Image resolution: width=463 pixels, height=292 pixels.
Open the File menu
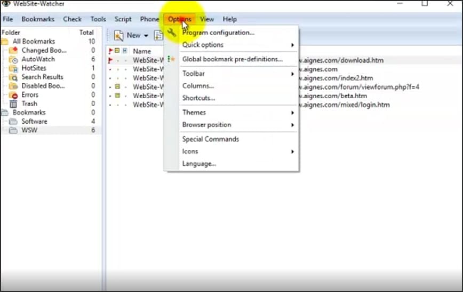click(7, 19)
